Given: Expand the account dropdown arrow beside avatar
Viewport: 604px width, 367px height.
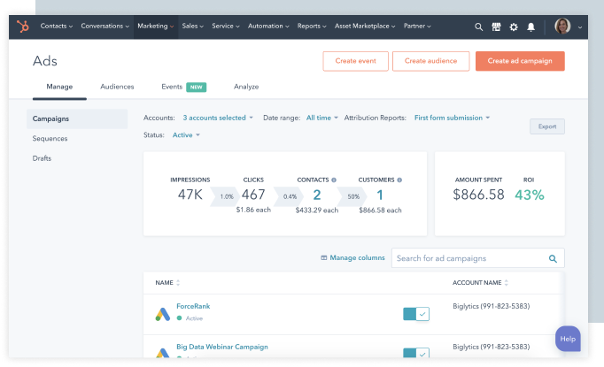Looking at the screenshot, I should point(580,27).
